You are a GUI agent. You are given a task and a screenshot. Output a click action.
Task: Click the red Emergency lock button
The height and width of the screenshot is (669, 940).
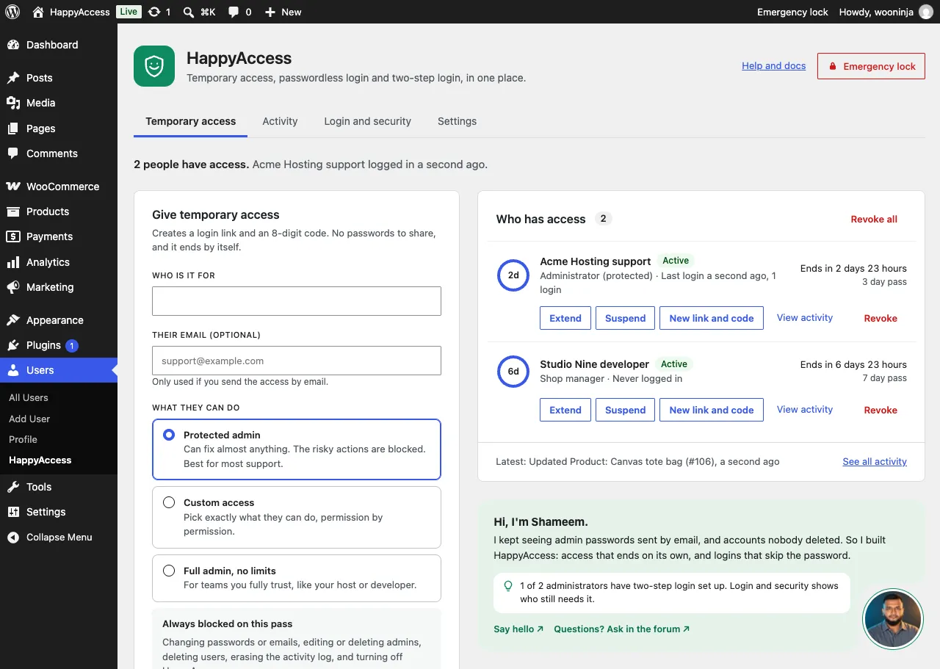(x=871, y=66)
